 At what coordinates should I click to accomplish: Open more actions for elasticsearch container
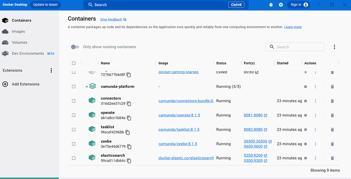(315, 158)
